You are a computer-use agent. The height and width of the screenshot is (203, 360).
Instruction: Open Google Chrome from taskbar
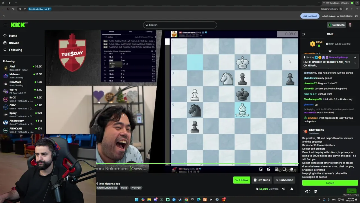coord(186,200)
